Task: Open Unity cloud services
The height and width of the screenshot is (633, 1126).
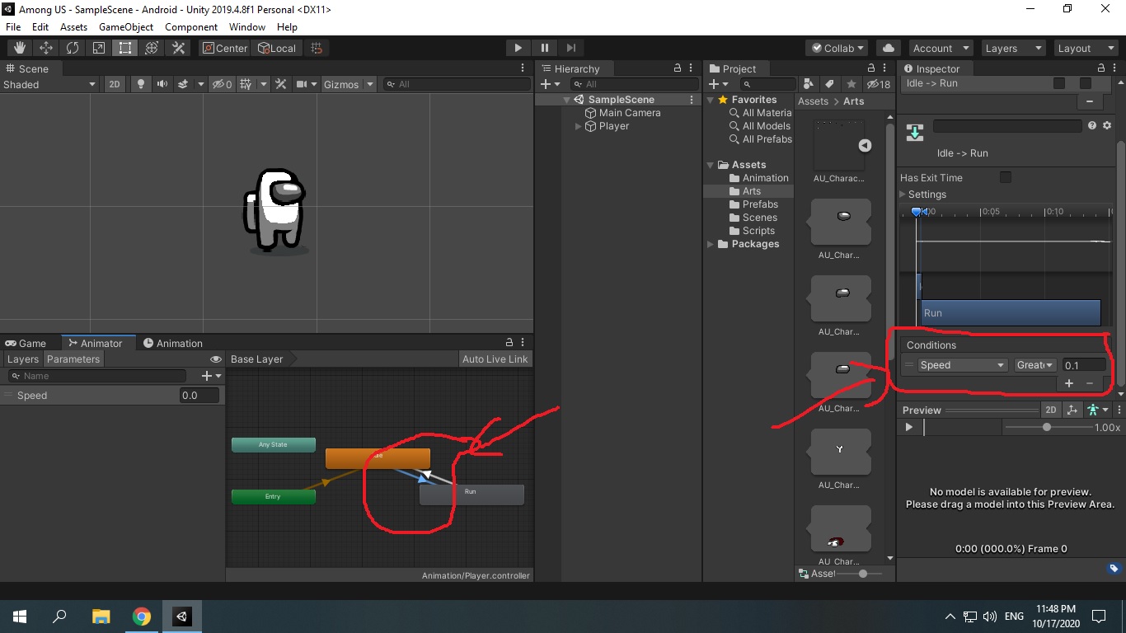Action: [888, 48]
